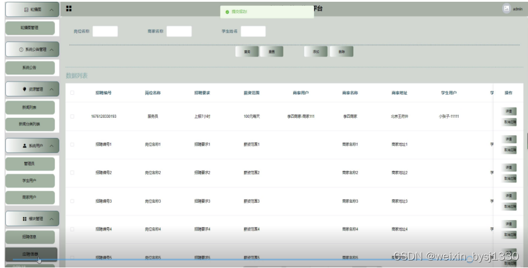This screenshot has height=268, width=528.
Task: Click the grid menu icon in header
Action: pyautogui.click(x=69, y=9)
